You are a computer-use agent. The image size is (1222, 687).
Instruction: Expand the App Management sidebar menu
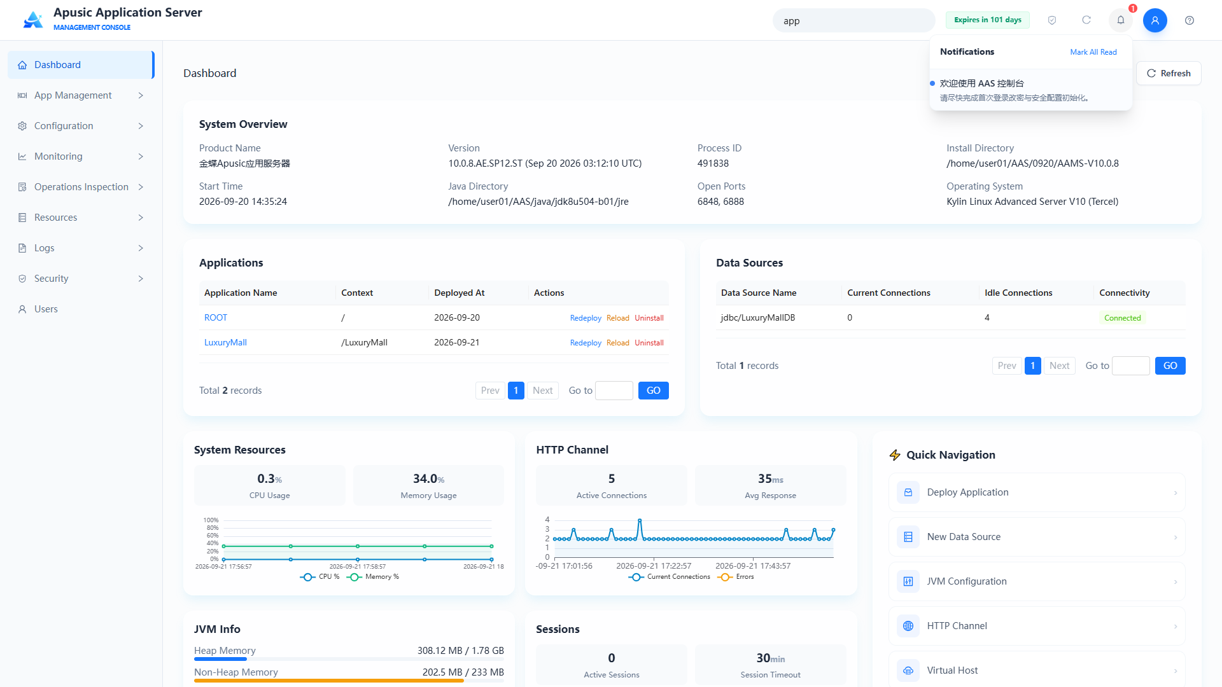81,95
